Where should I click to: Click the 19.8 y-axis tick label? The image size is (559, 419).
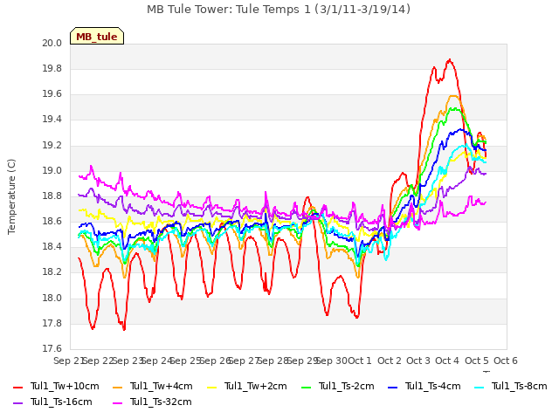click(52, 69)
